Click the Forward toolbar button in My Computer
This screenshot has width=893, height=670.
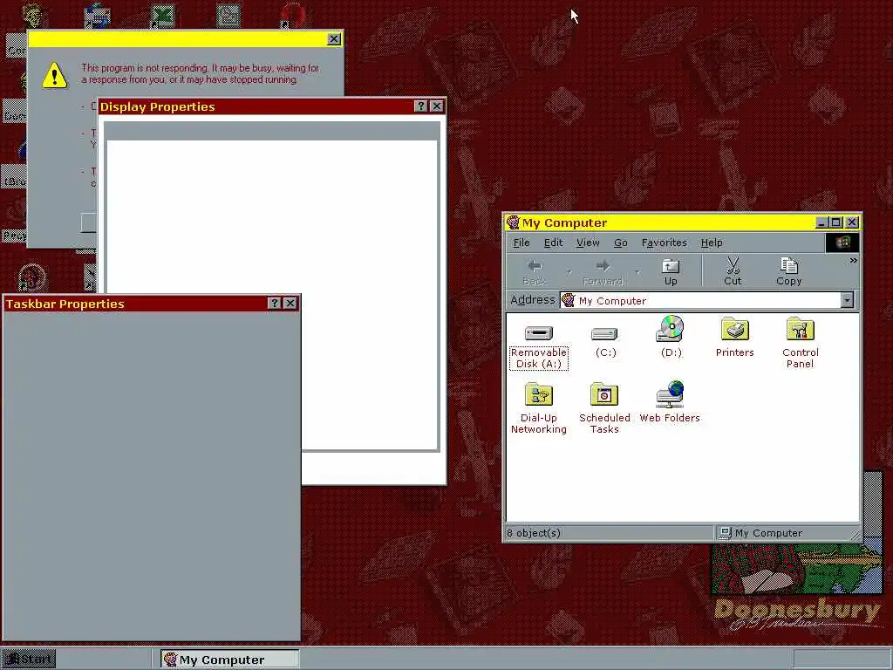coord(603,271)
